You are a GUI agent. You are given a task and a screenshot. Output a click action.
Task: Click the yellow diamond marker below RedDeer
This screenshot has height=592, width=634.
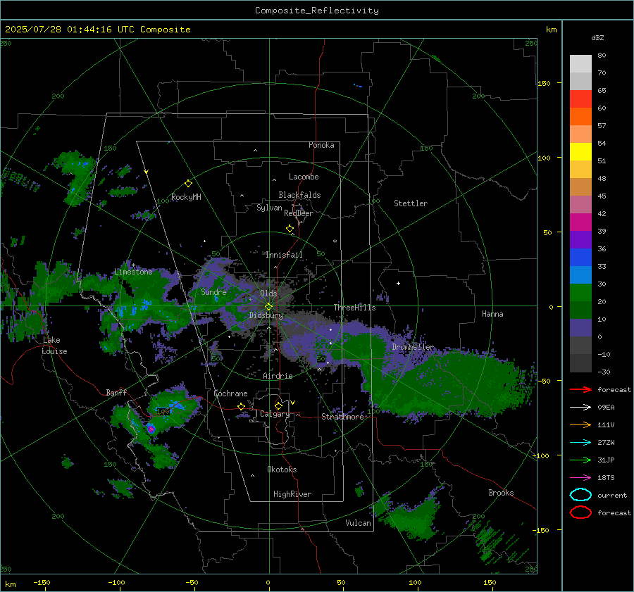pyautogui.click(x=290, y=229)
